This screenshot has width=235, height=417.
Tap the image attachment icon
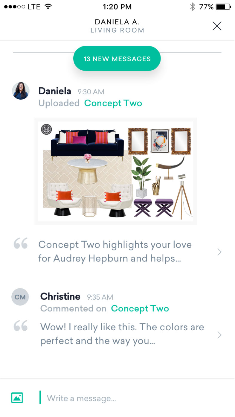point(17,398)
